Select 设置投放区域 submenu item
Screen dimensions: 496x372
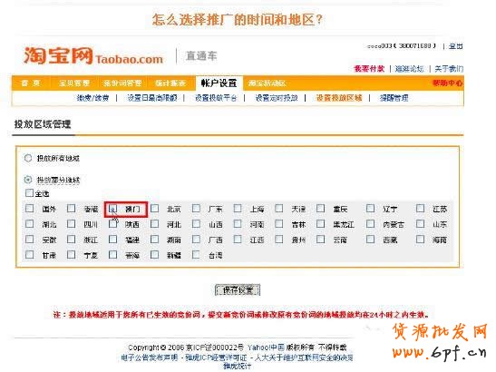click(339, 98)
